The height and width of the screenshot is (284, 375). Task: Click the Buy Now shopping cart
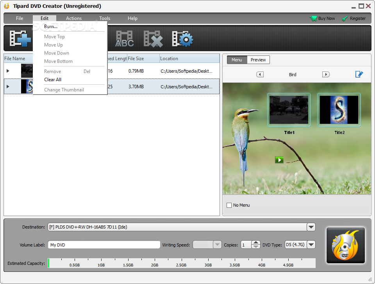(x=322, y=18)
